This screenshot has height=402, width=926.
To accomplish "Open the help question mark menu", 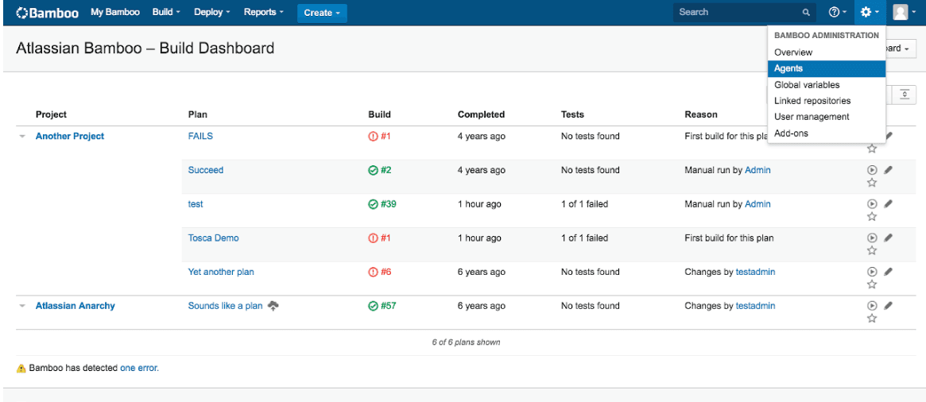I will [x=836, y=13].
